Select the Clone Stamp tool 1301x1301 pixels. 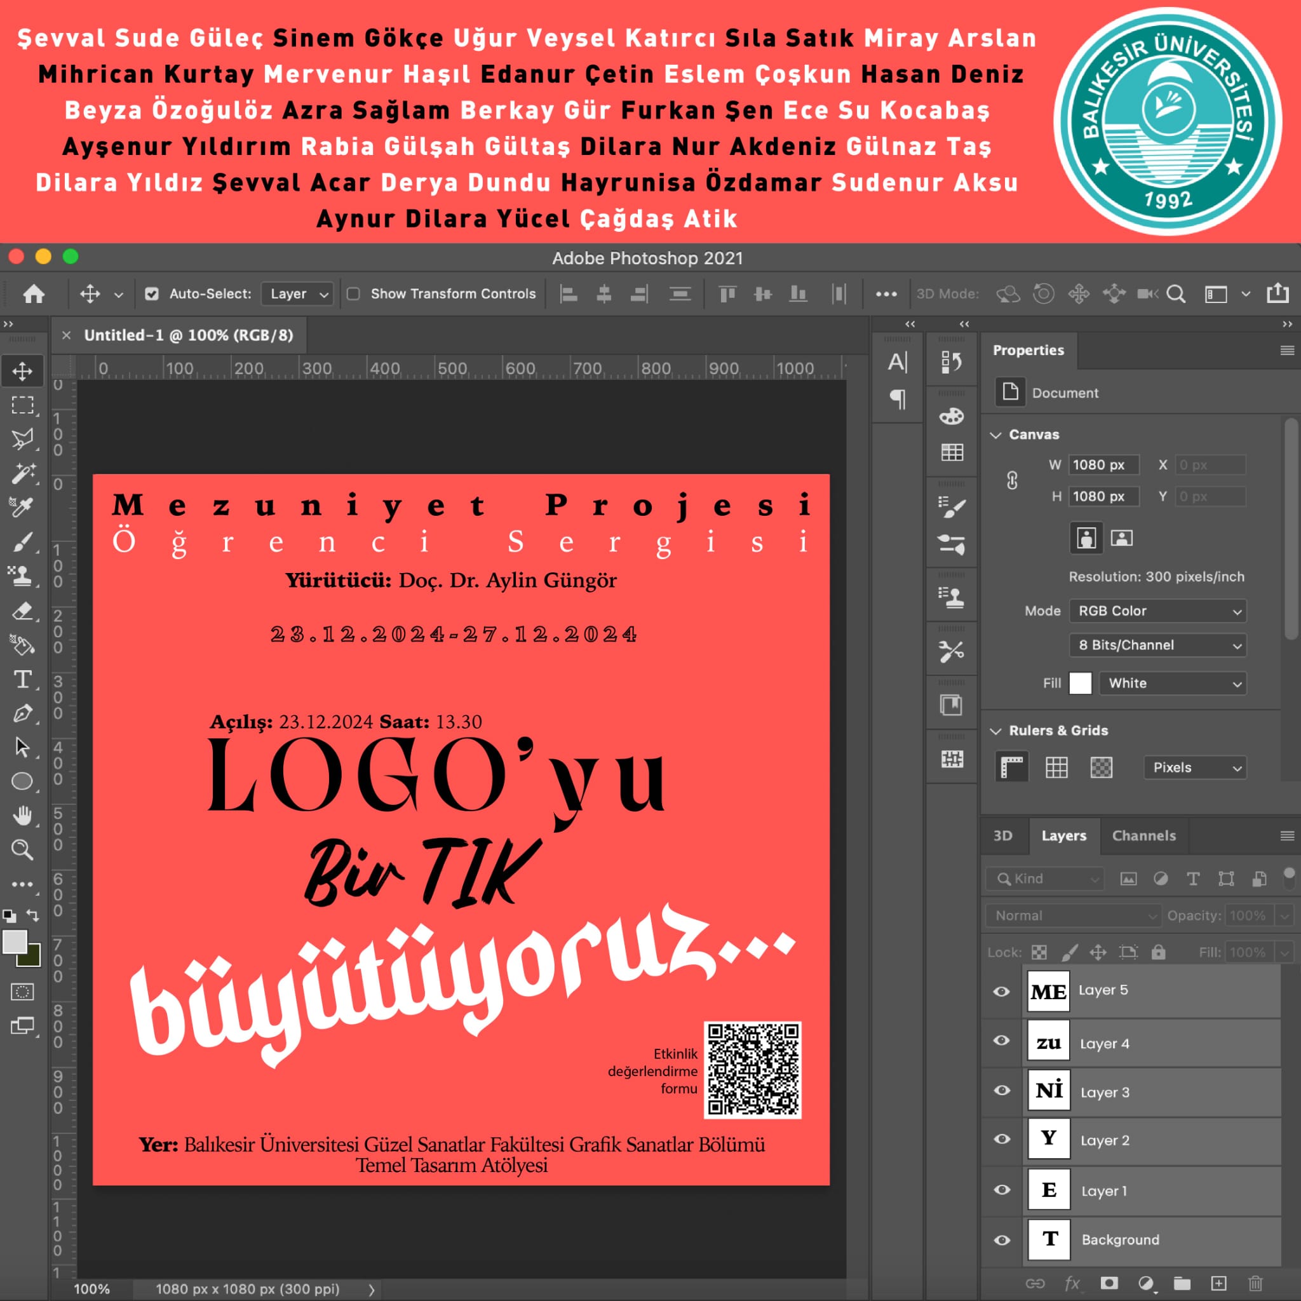(x=22, y=576)
